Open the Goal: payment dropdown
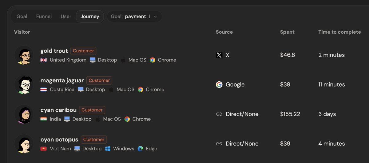 pyautogui.click(x=134, y=17)
